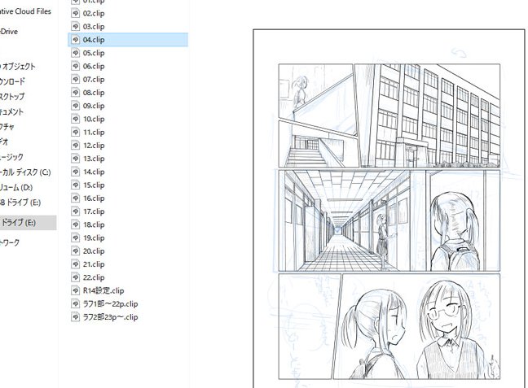The width and height of the screenshot is (528, 388).
Task: Click the 13.clip file icon
Action: coord(76,159)
